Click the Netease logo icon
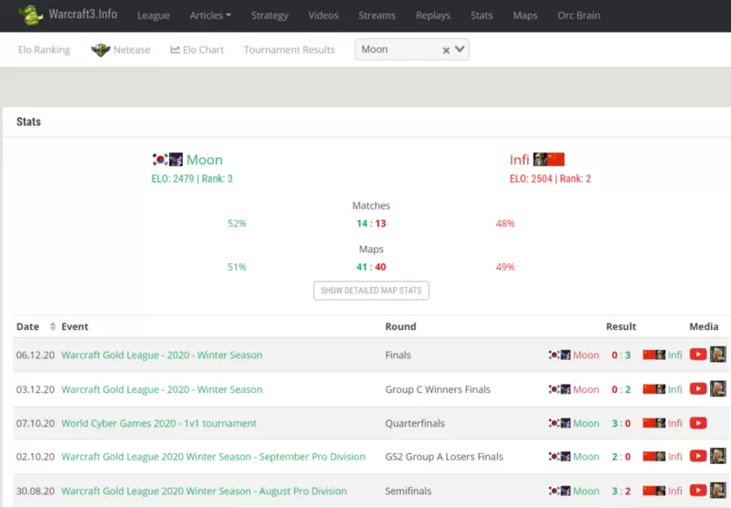Screen dimensions: 731x508 coord(101,49)
